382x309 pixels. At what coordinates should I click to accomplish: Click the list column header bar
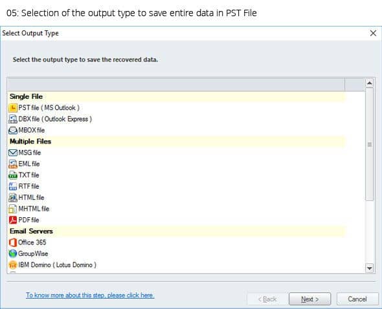pos(176,85)
